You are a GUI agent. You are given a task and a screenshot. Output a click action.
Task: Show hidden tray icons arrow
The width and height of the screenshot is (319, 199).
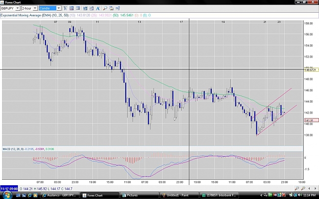(261, 195)
